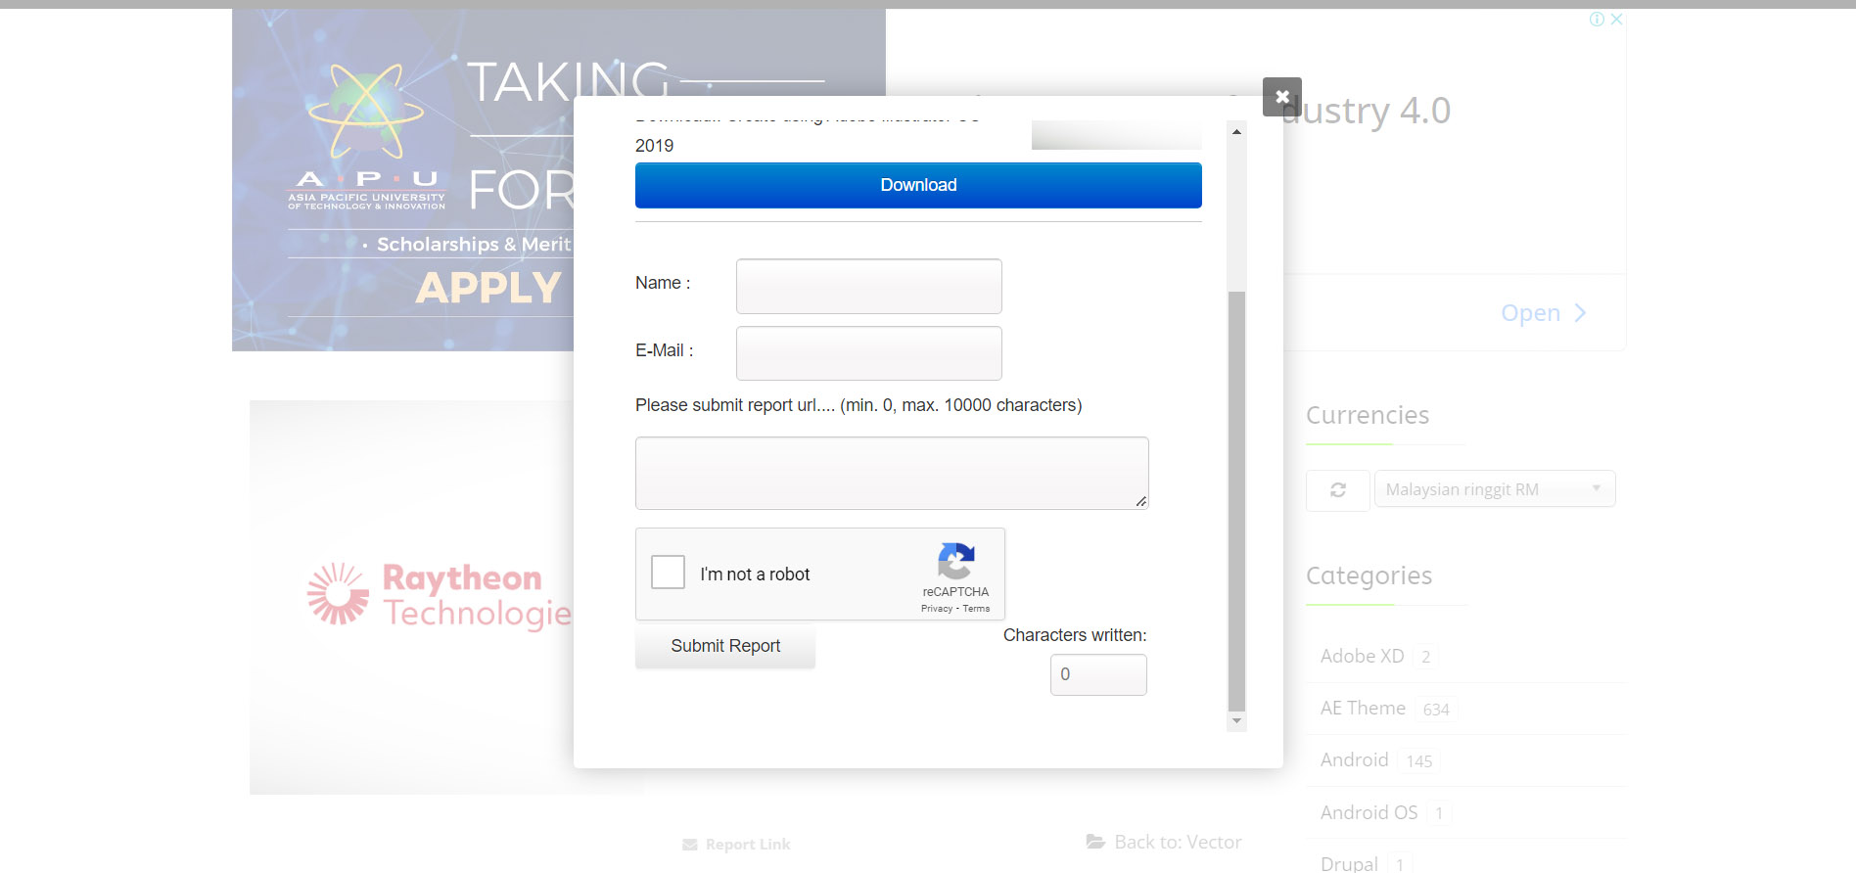This screenshot has width=1856, height=873.
Task: Focus the E-Mail input field
Action: [x=868, y=353]
